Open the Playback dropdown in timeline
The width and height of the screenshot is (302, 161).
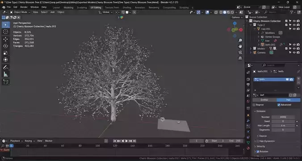coord(17,141)
